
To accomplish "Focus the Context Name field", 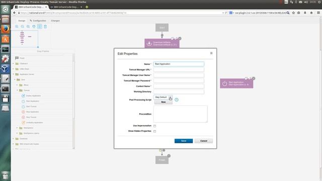I will 179,86.
